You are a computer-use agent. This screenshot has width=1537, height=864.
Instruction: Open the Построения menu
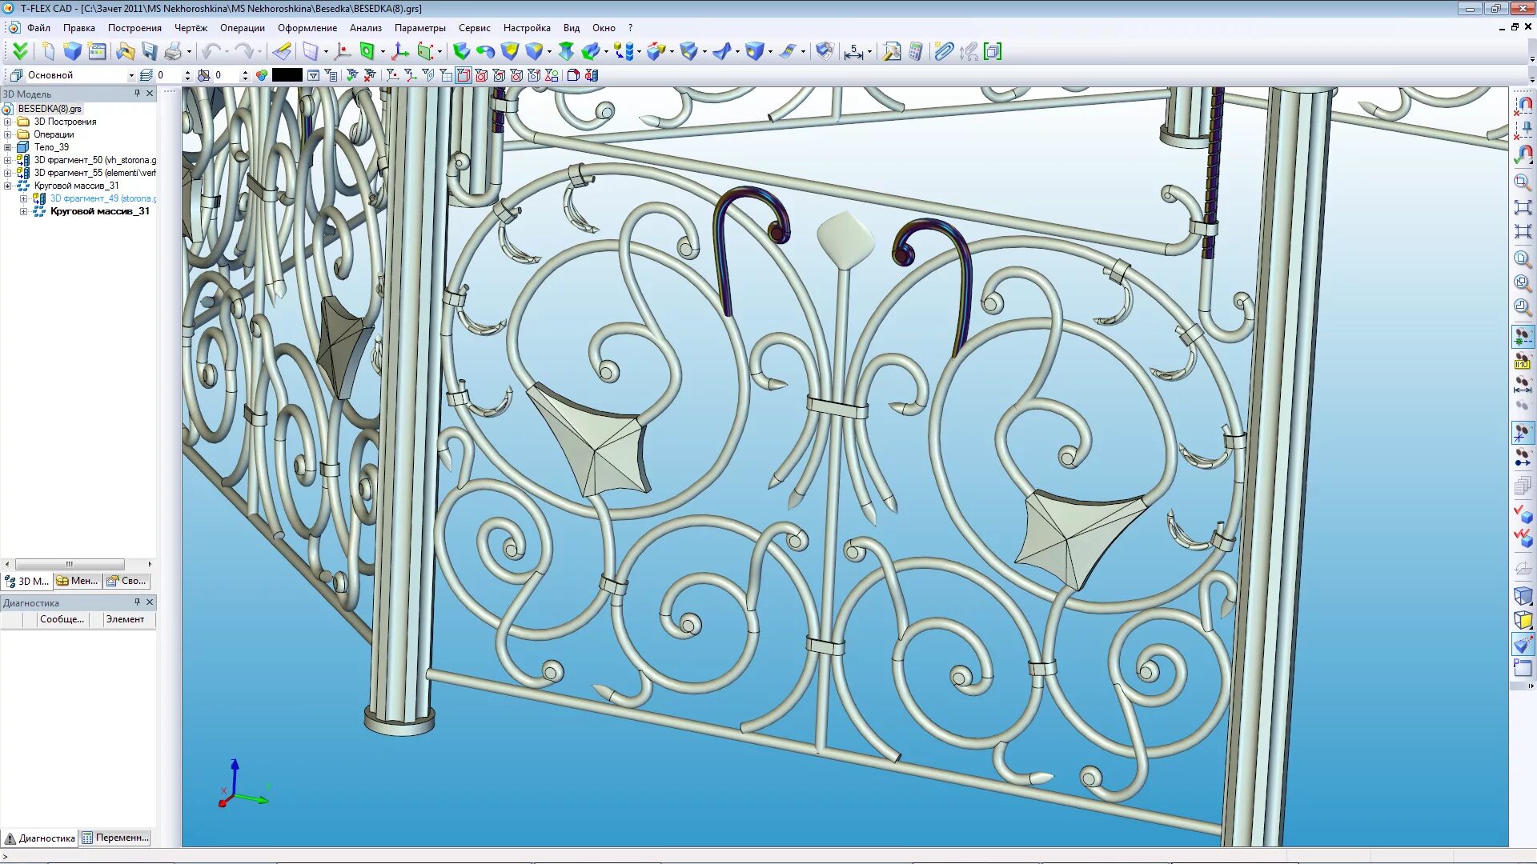click(134, 28)
